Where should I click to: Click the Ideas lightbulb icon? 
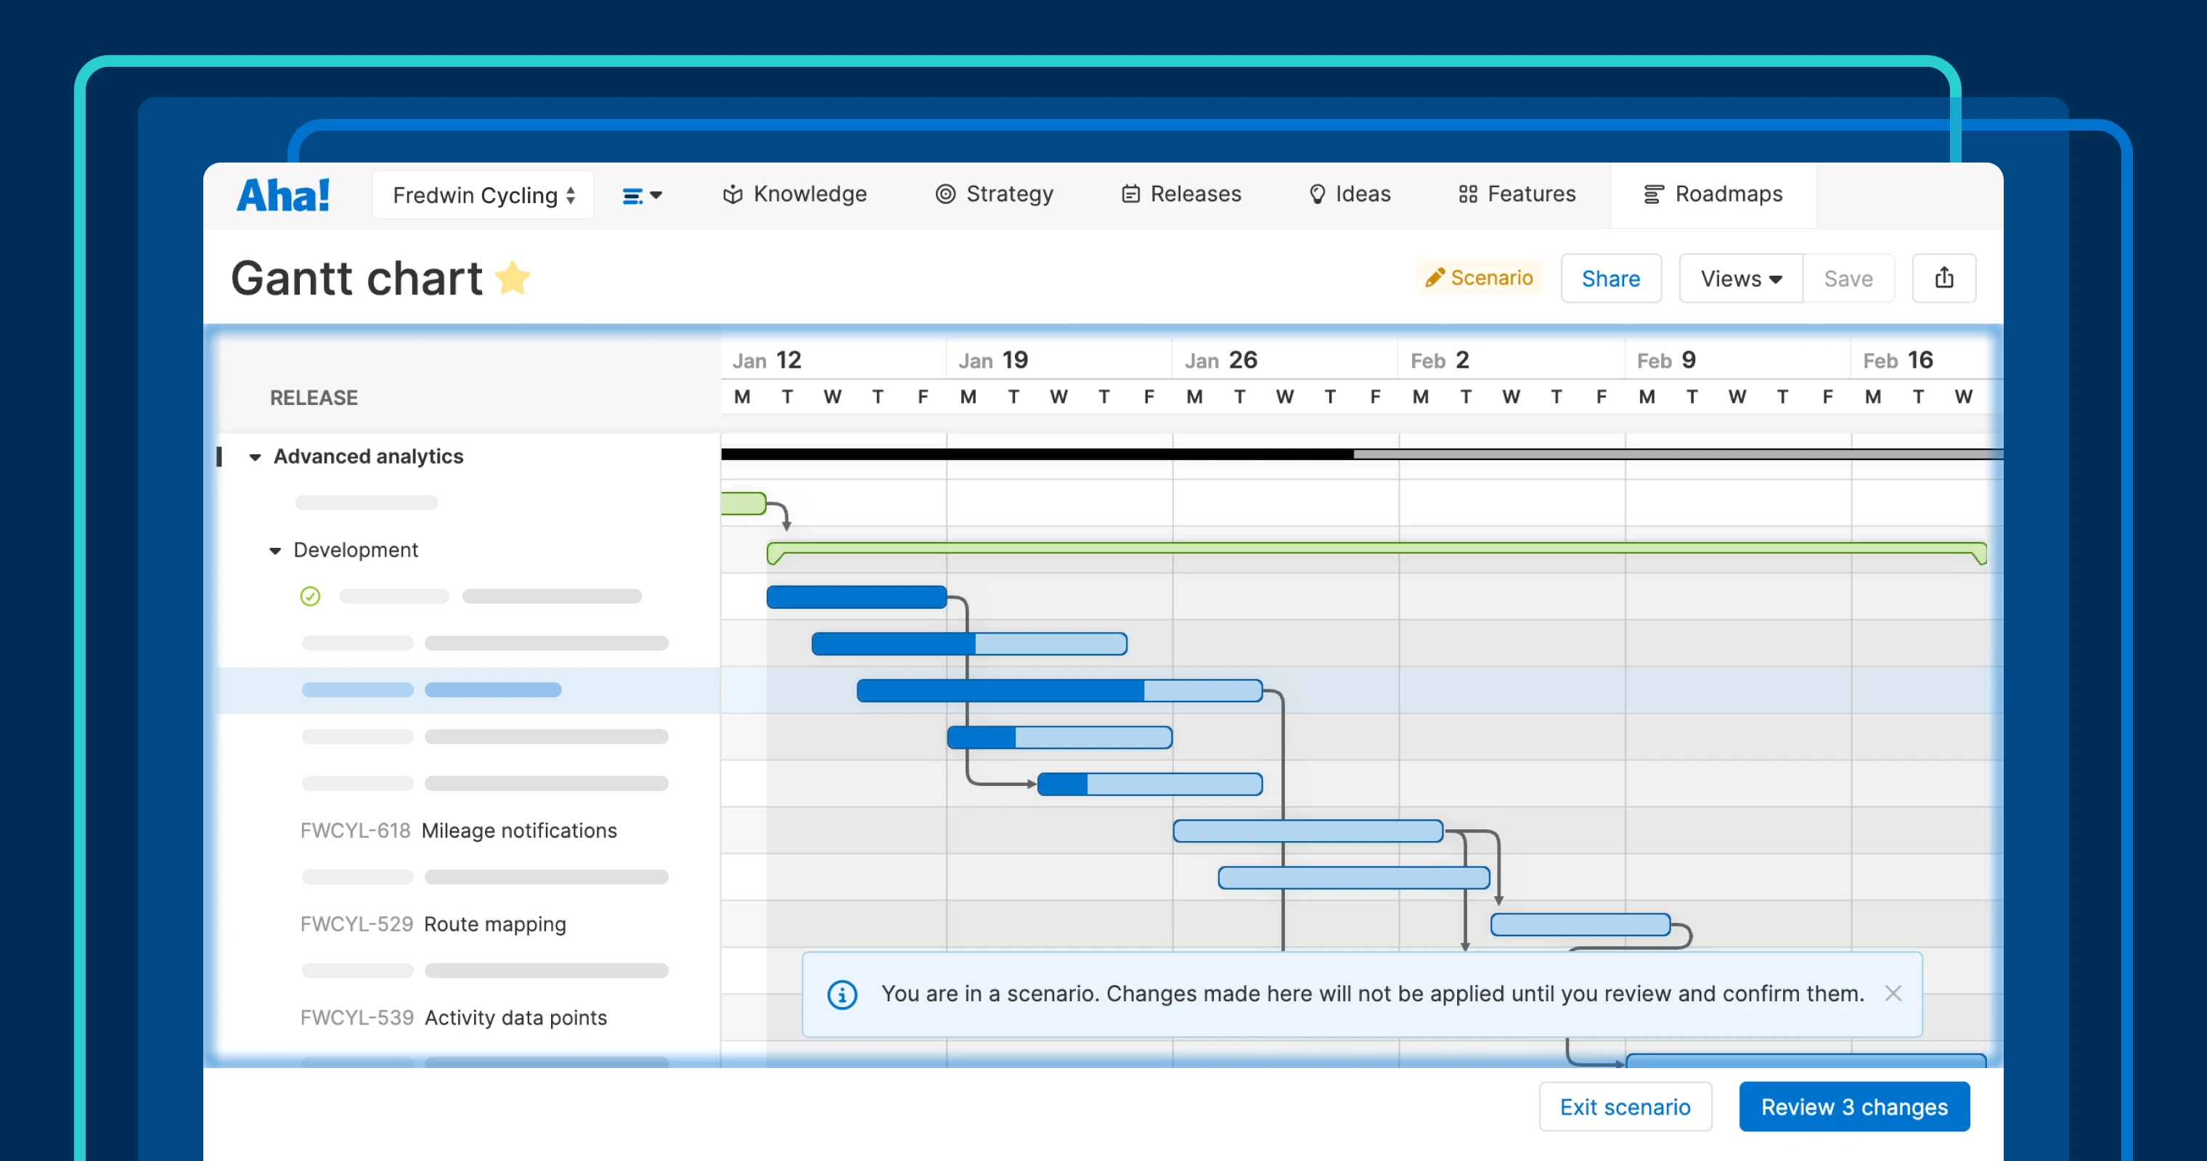tap(1317, 194)
